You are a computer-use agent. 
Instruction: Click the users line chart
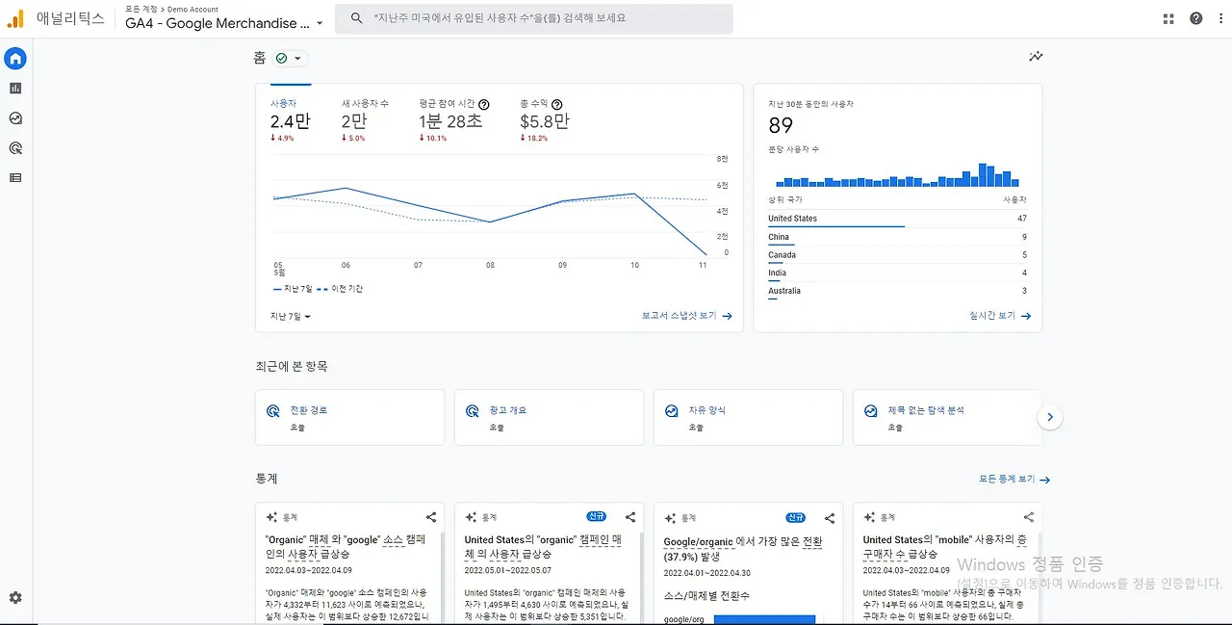click(x=490, y=207)
